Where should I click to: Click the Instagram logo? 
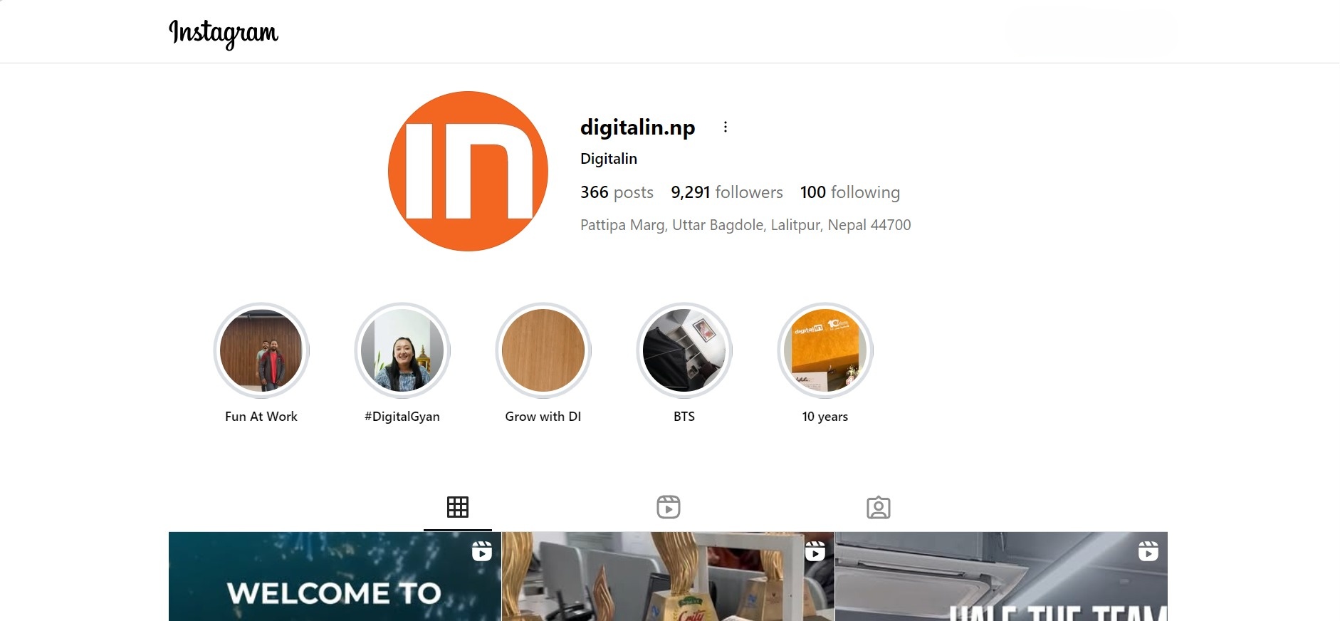(x=223, y=33)
